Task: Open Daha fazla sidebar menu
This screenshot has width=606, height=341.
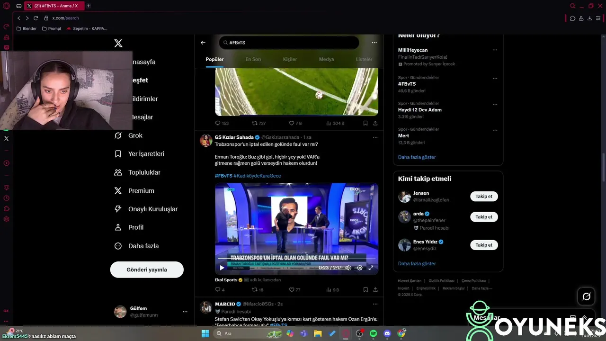Action: point(137,246)
